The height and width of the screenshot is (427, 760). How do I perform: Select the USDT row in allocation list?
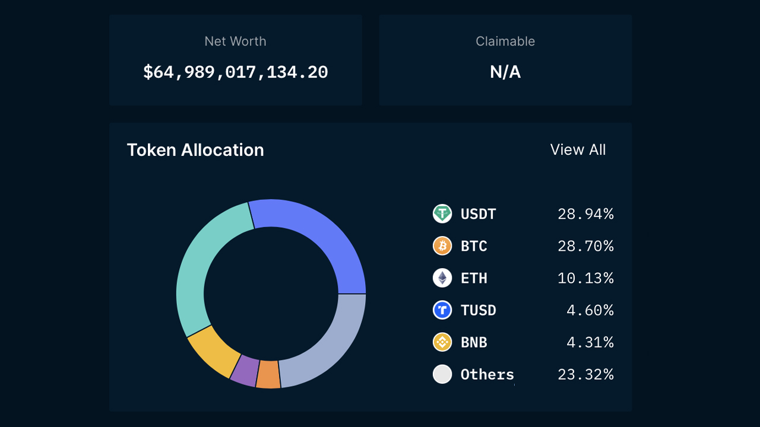[x=522, y=214]
